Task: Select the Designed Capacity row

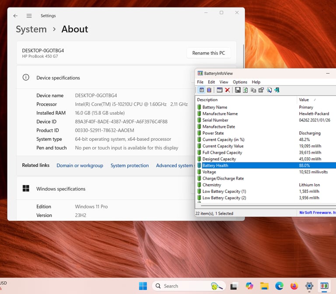Action: coord(266,159)
